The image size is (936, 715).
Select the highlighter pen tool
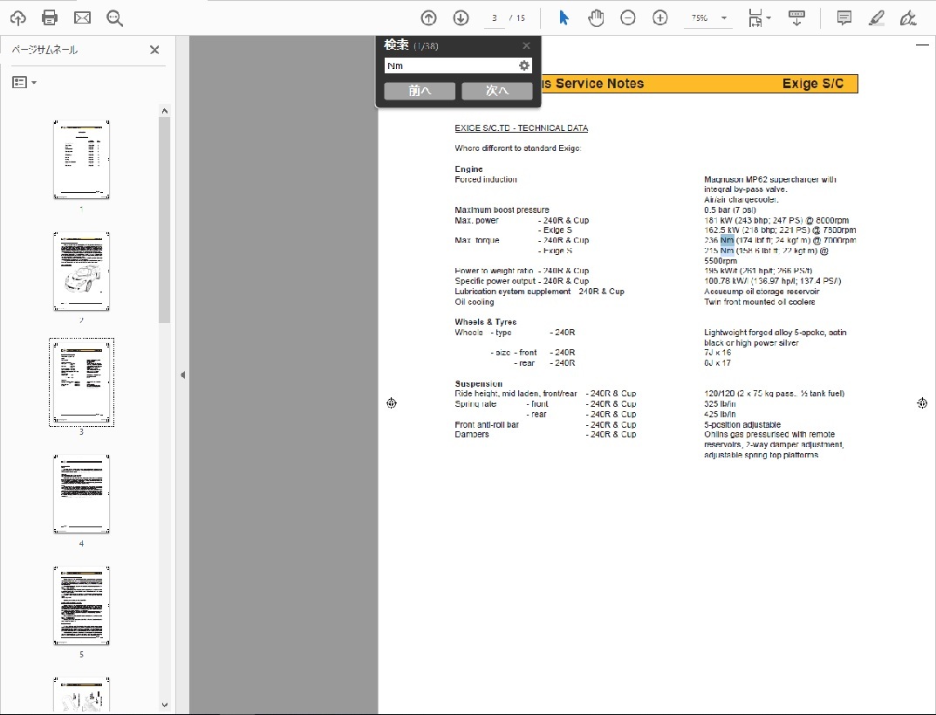pos(877,17)
